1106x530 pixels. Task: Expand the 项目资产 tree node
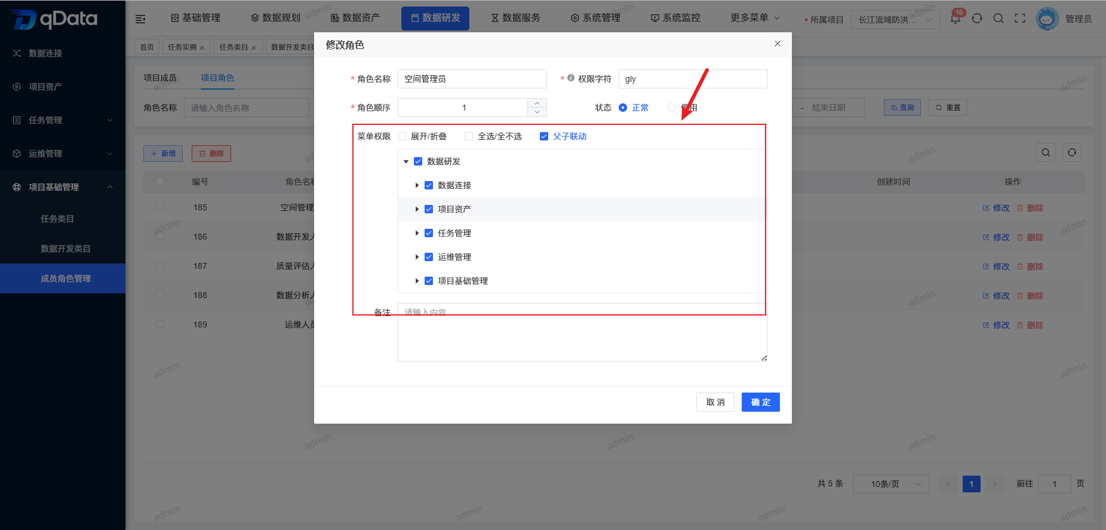(x=417, y=209)
